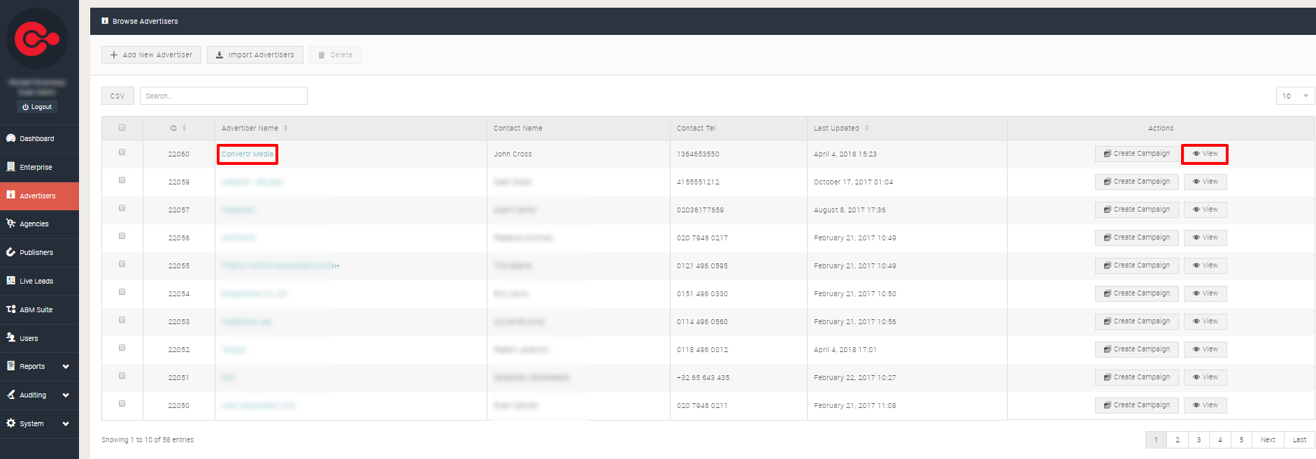Jump to the Last page
1316x459 pixels.
pos(1299,440)
